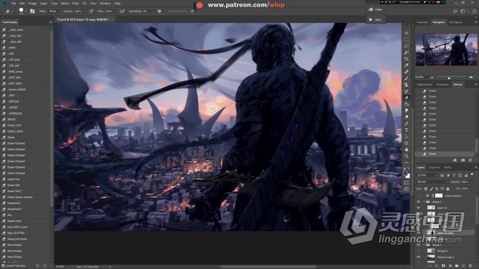Select the Dodge tool

[x=406, y=117]
